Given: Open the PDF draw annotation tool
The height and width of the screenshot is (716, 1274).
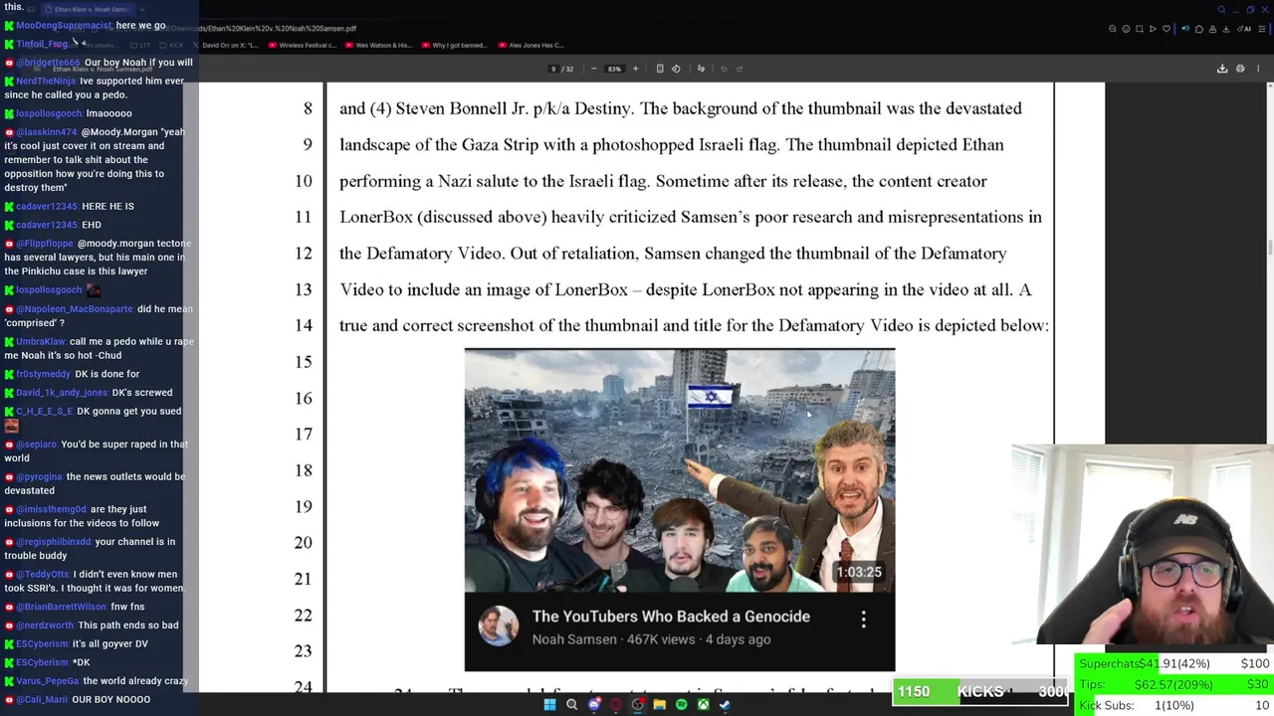Looking at the screenshot, I should coord(701,69).
